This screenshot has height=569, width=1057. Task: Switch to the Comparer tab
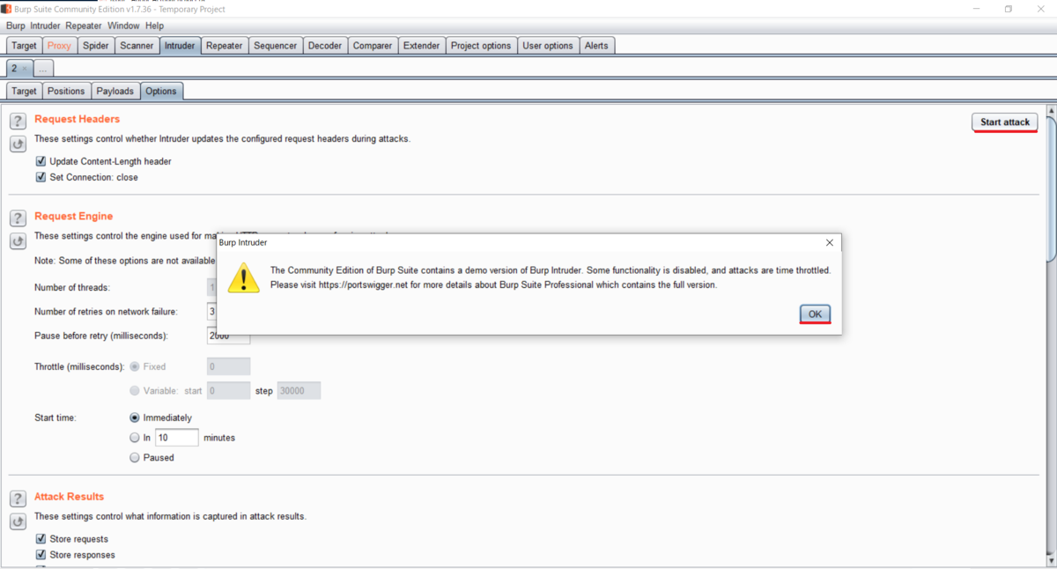373,46
